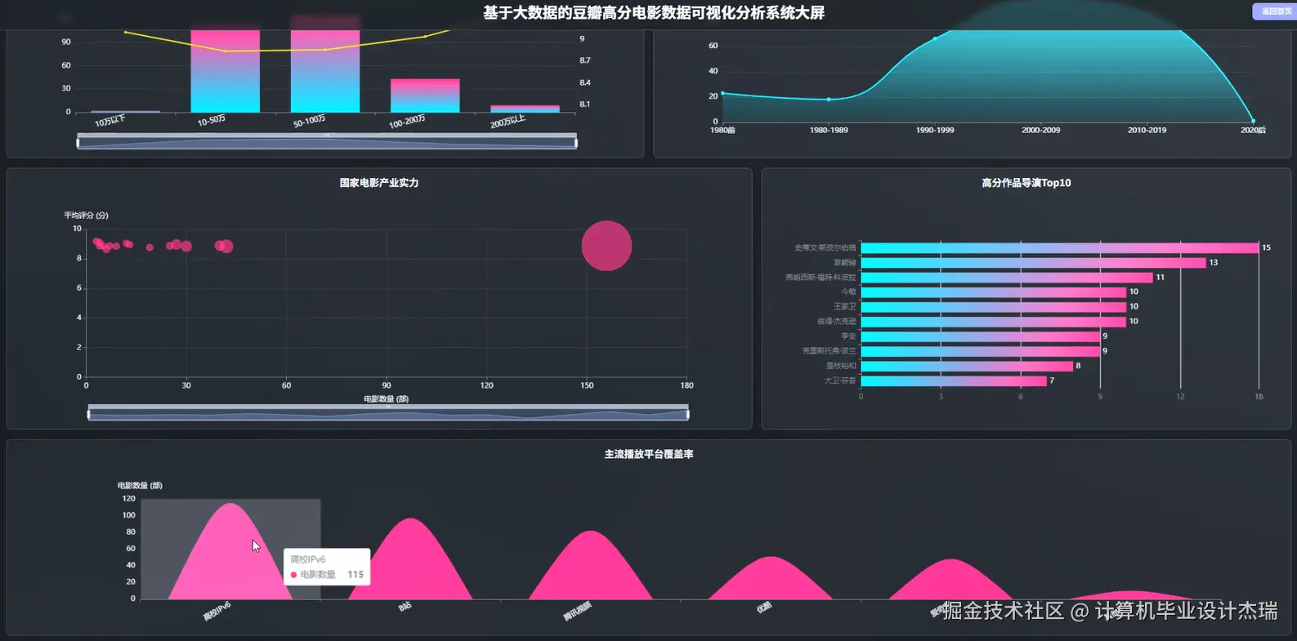Click the 10万以下 axis label
This screenshot has width=1297, height=641.
tap(110, 121)
